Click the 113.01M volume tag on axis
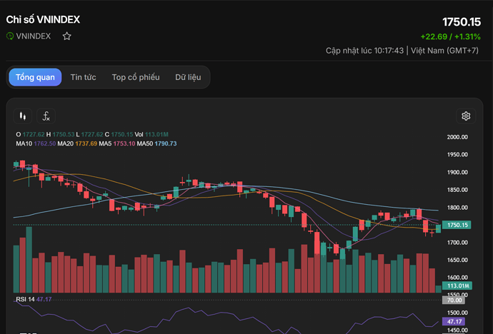Image resolution: width=493 pixels, height=334 pixels. click(x=457, y=285)
